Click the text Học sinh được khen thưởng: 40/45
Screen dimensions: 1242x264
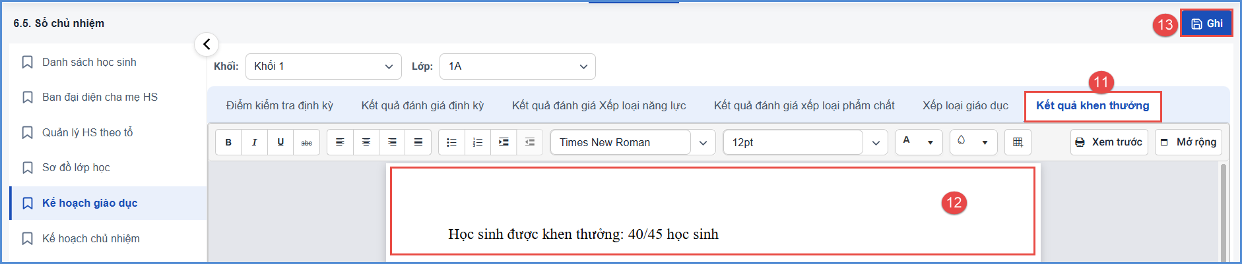[x=555, y=234]
